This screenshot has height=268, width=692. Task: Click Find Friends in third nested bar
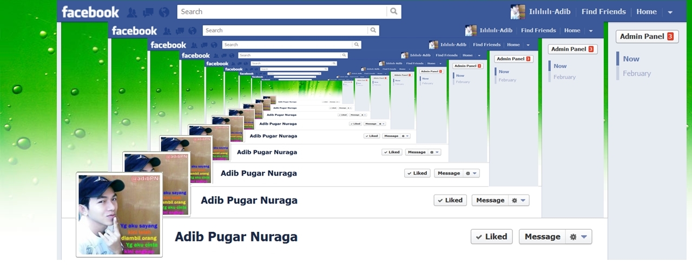pos(487,45)
